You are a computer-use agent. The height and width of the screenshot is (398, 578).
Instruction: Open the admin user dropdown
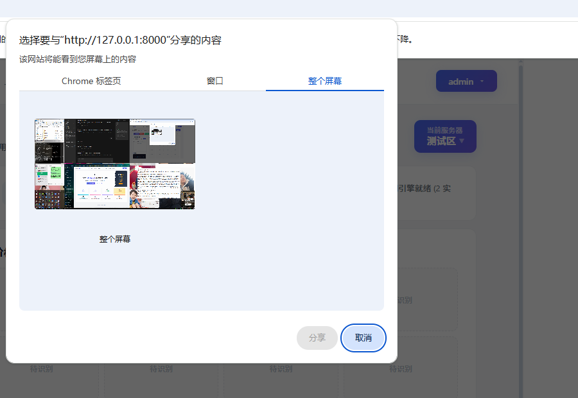[x=466, y=81]
